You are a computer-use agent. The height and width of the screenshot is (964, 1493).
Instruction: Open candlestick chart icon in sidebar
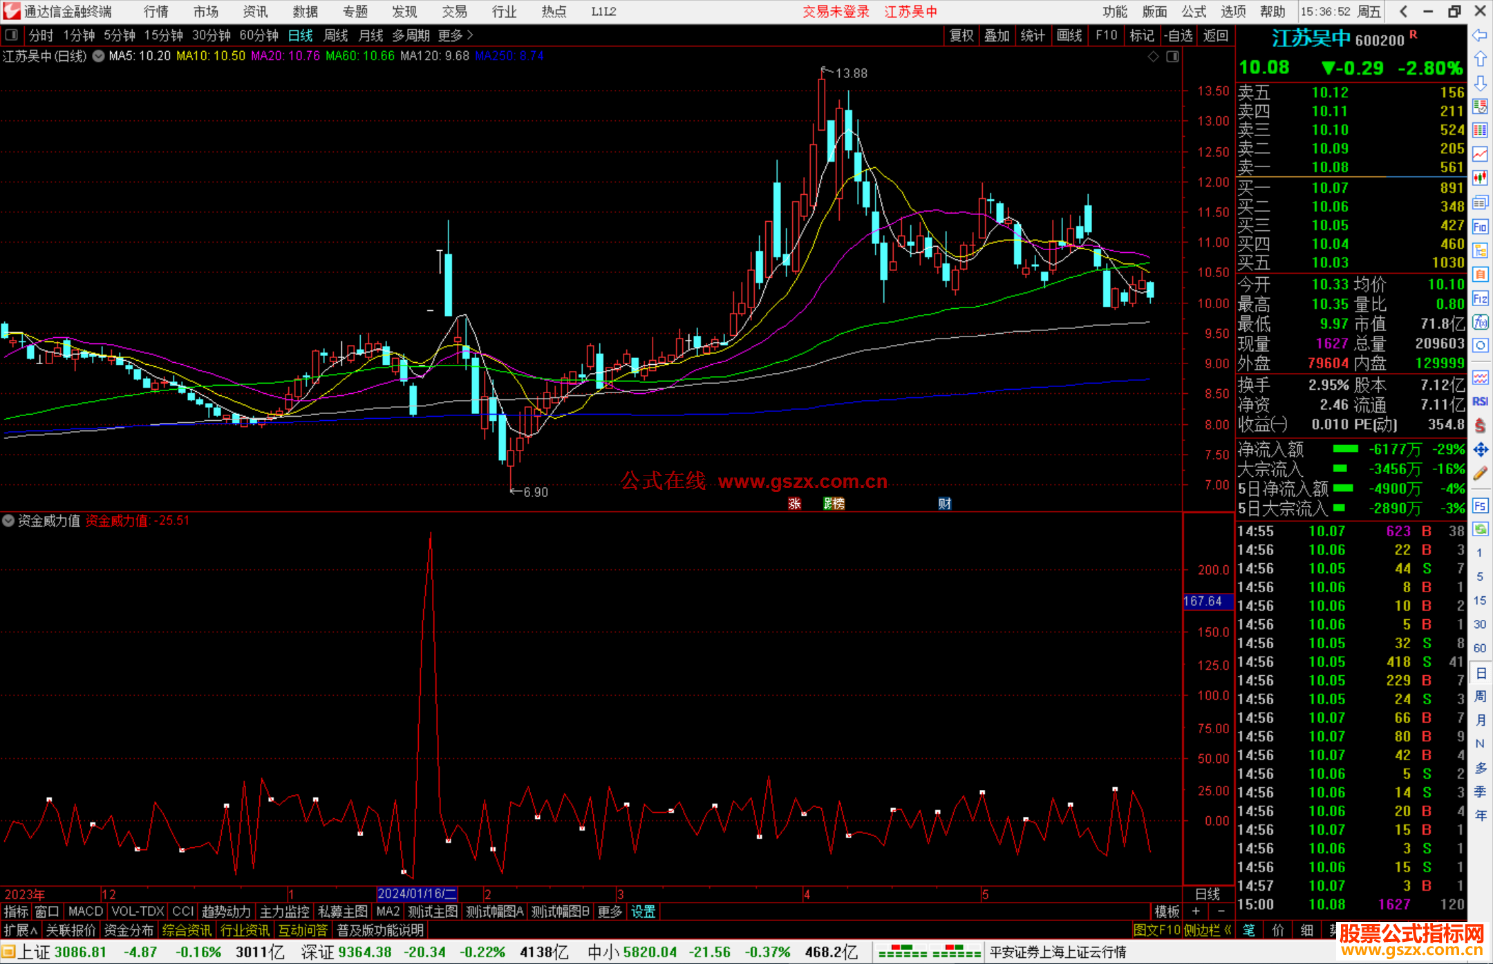coord(1479,178)
